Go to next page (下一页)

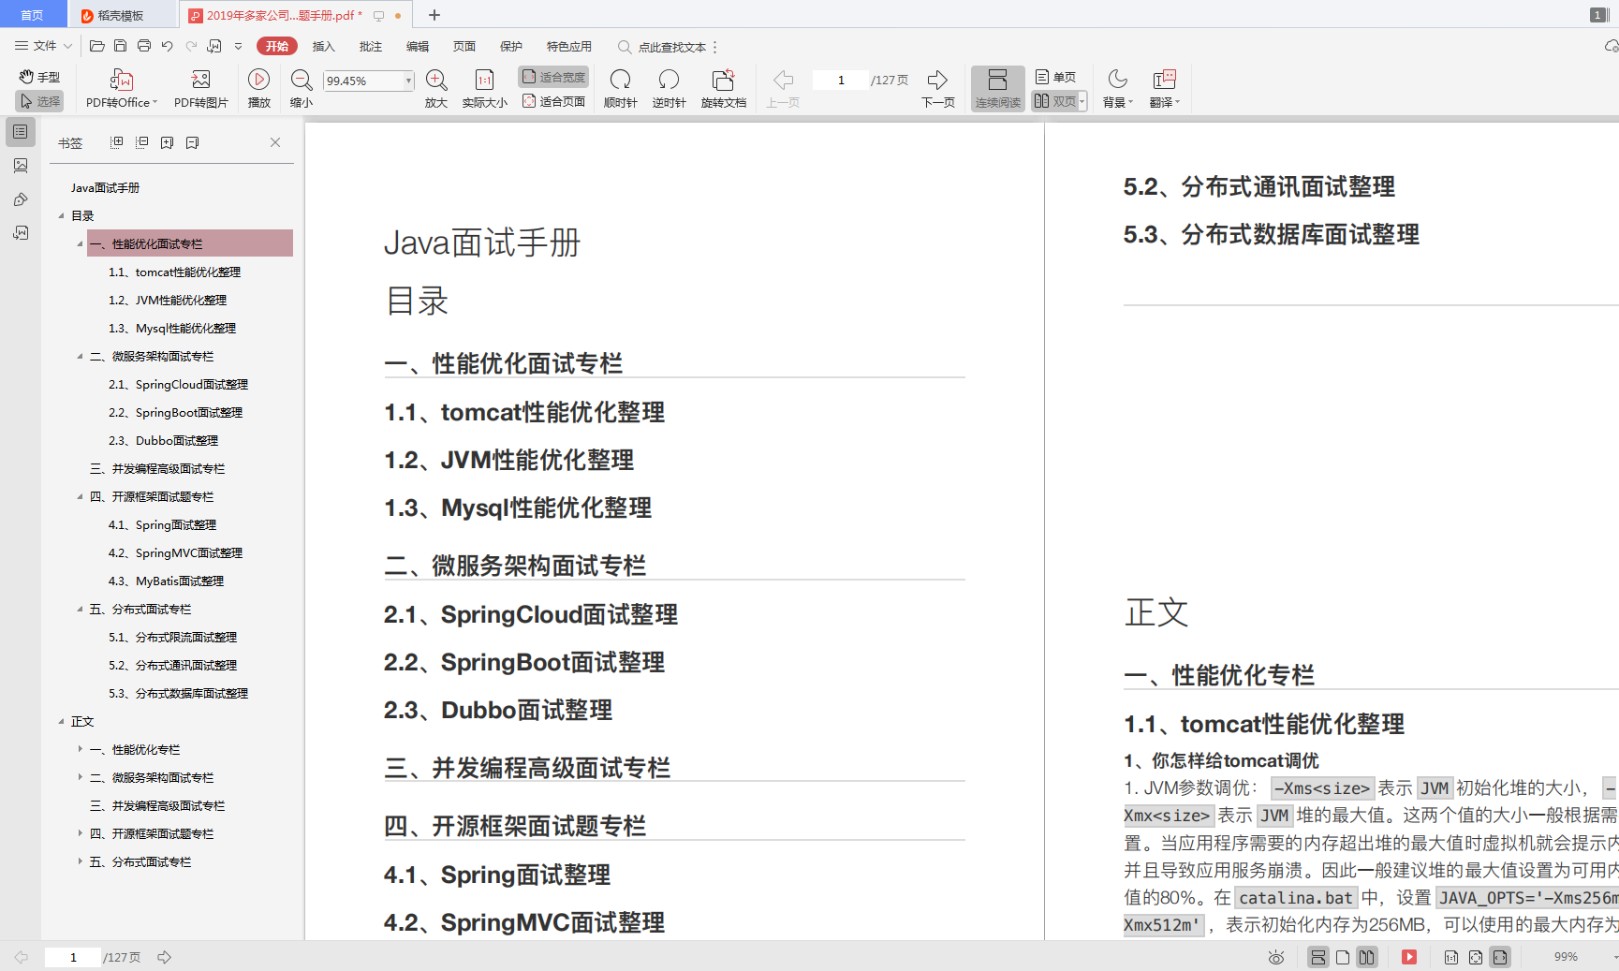[x=937, y=89]
